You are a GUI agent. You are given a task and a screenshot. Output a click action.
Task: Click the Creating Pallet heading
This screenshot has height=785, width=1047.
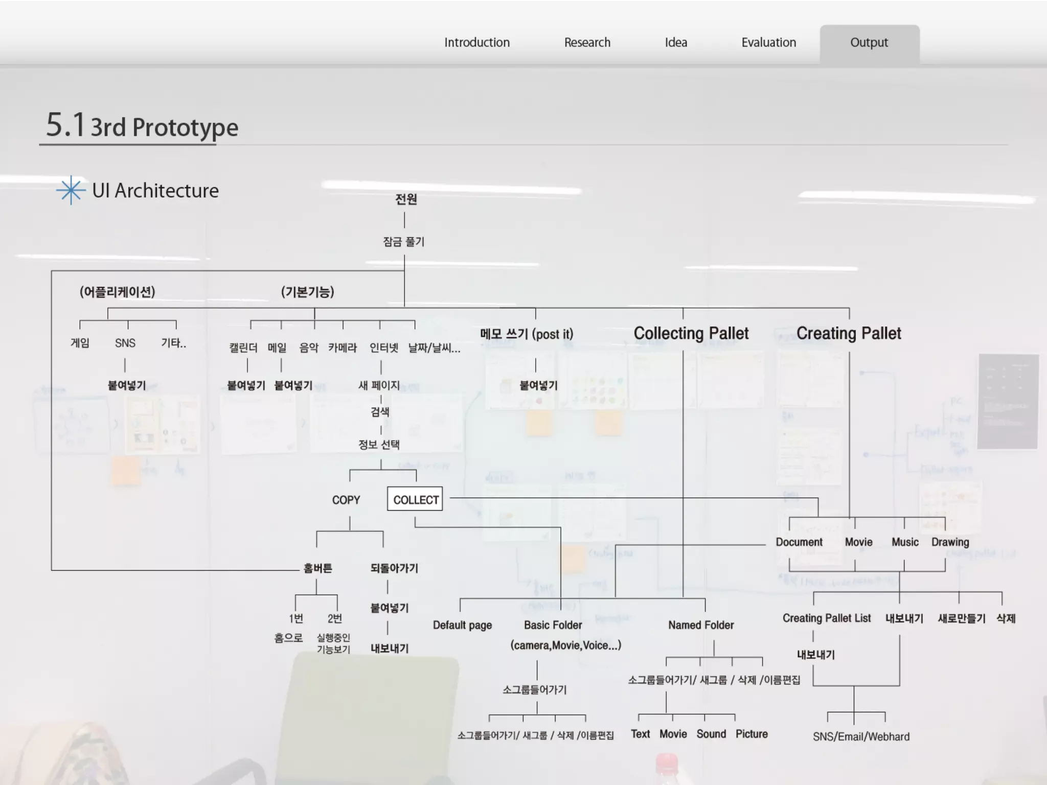(x=849, y=333)
